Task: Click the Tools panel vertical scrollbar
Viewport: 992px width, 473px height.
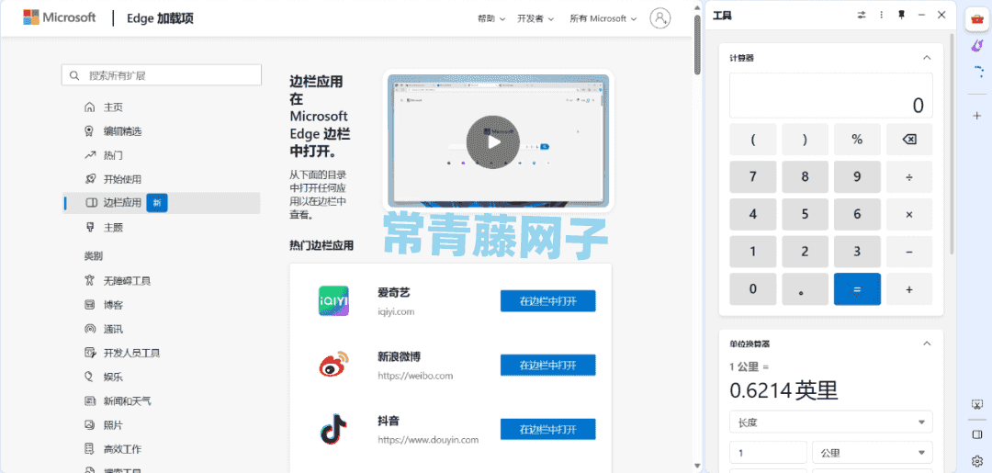Action: coord(953,145)
